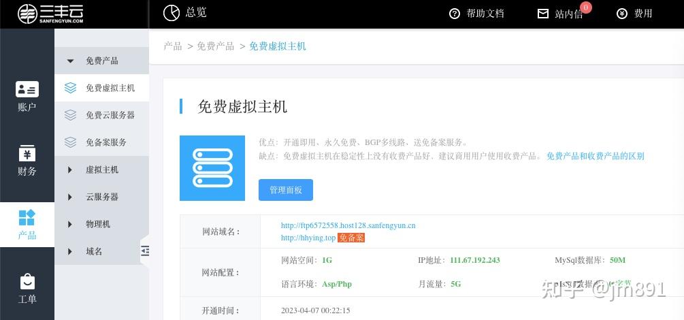Click the 开通时间 value 2023-04-07 00:22:15
684x320 pixels.
point(315,311)
